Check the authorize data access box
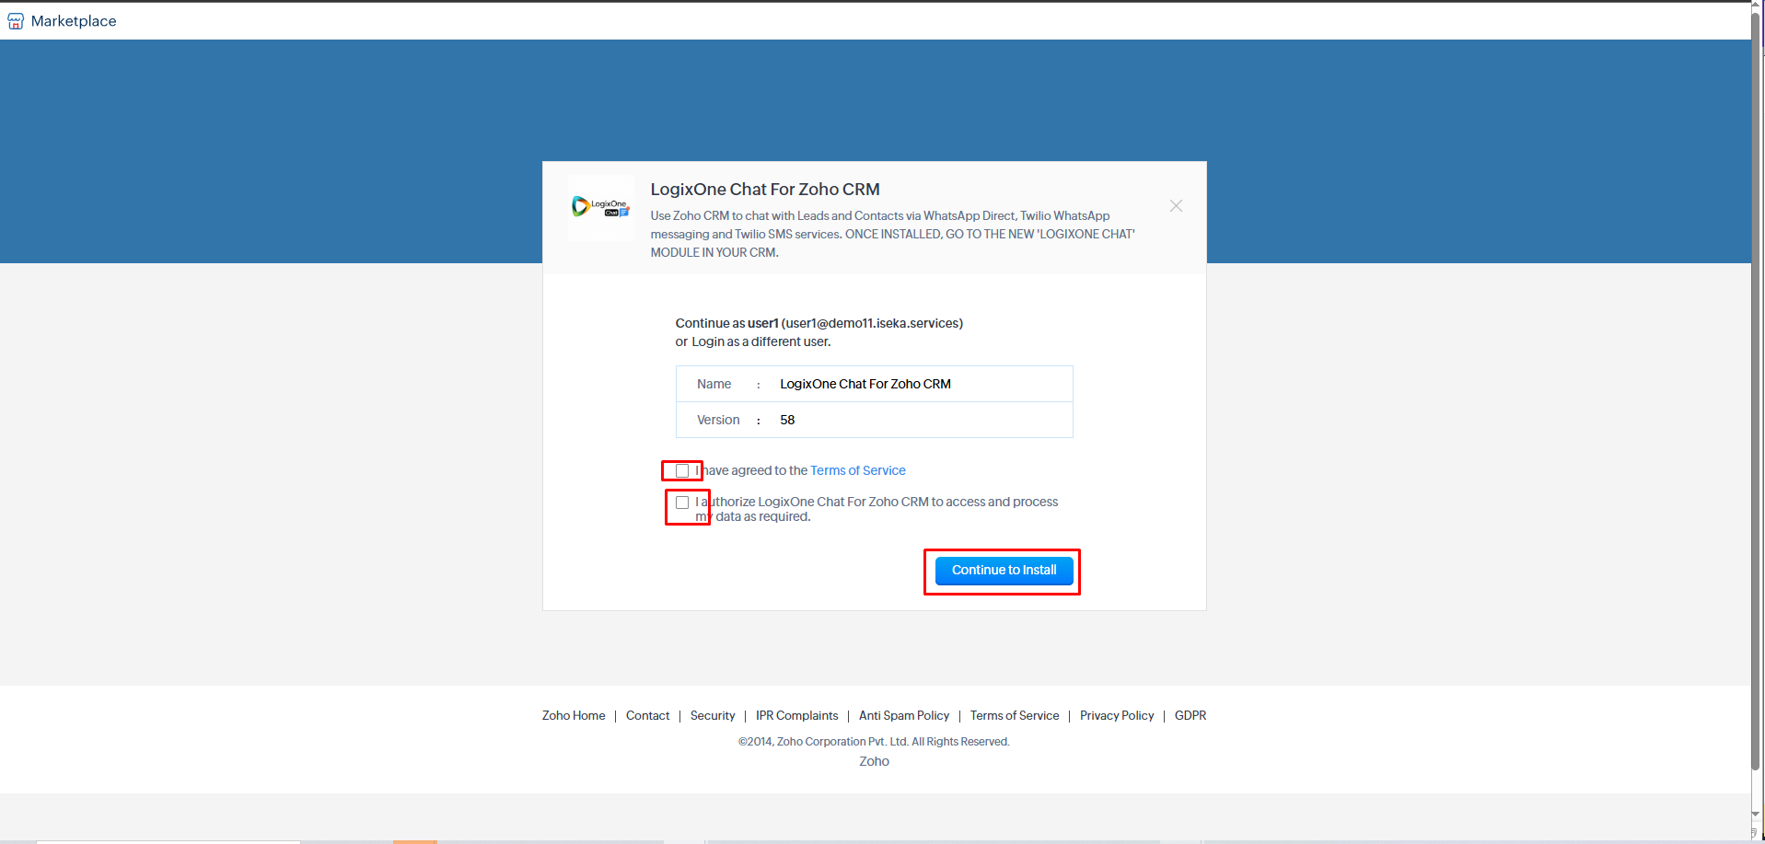The image size is (1765, 844). tap(682, 503)
